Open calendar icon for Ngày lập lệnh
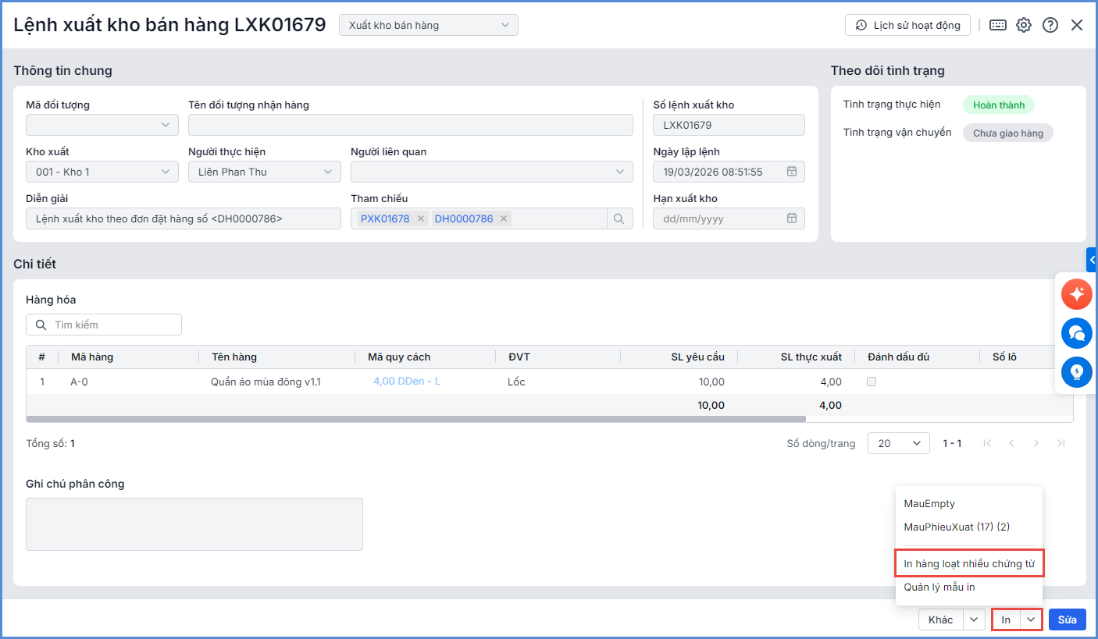Screen dimensions: 1098x639 click(791, 172)
